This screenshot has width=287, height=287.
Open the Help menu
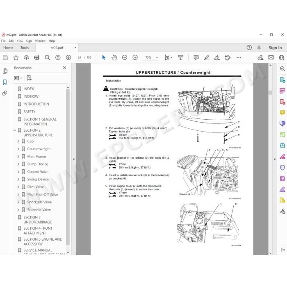[52, 41]
